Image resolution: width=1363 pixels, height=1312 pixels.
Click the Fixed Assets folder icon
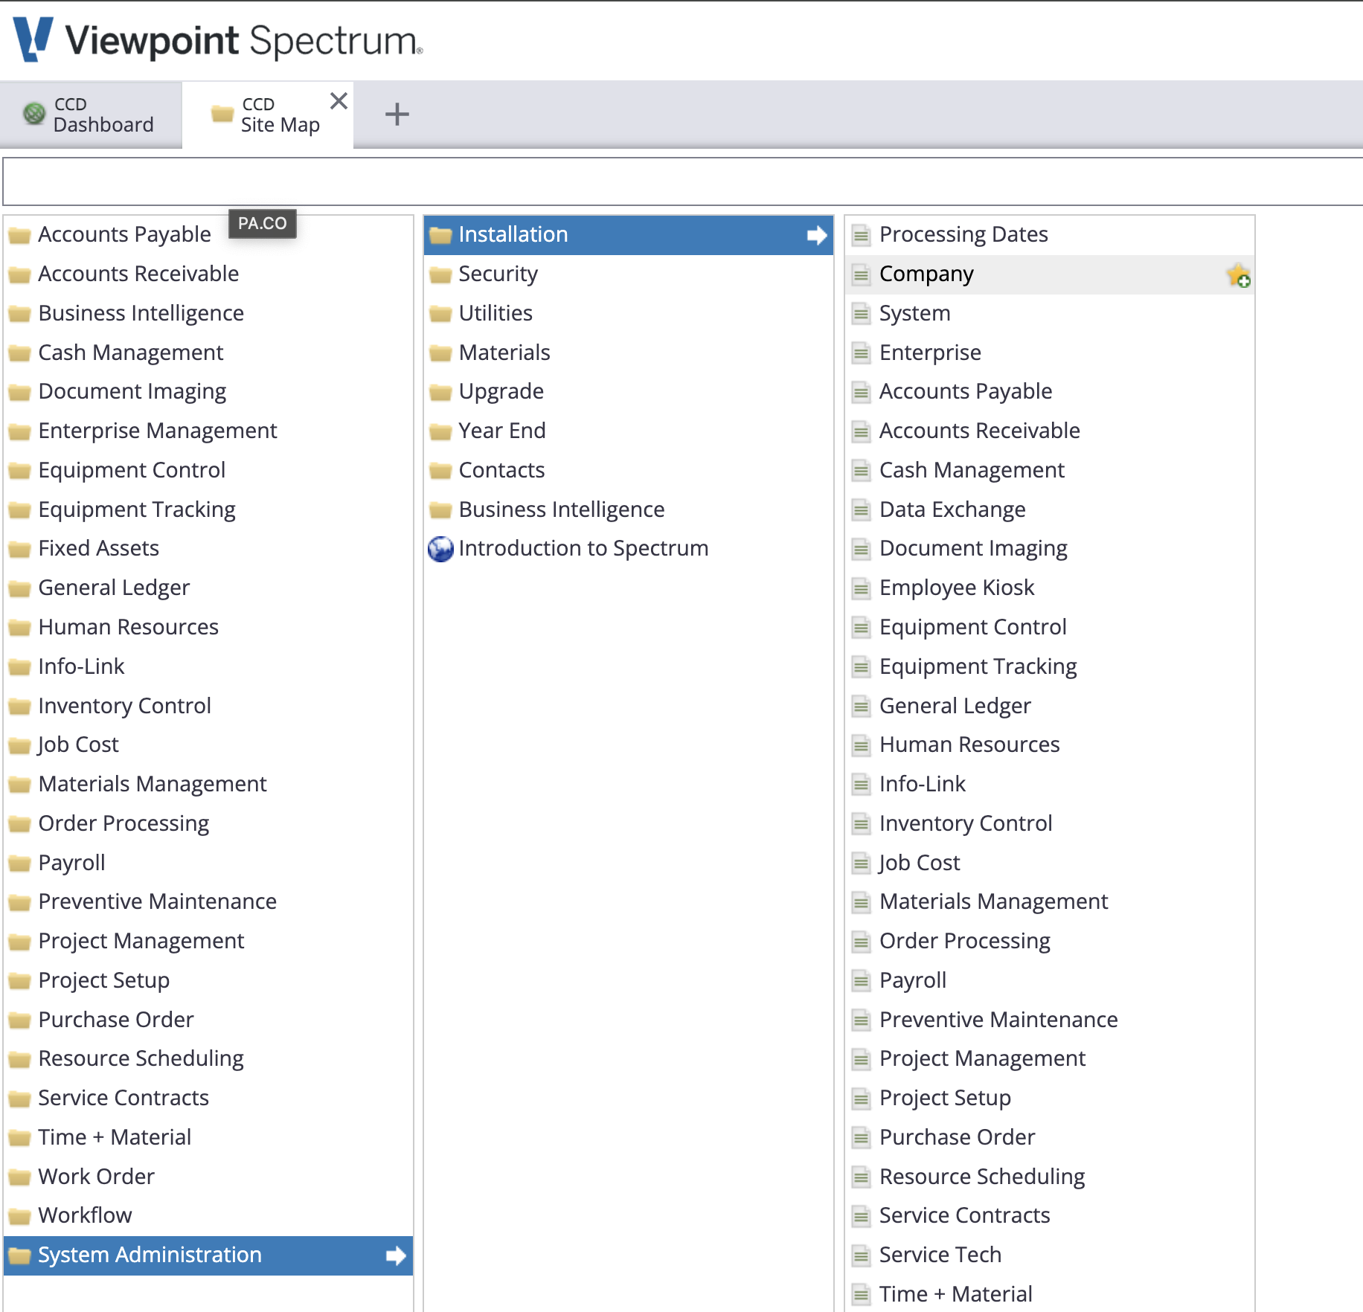(x=19, y=550)
